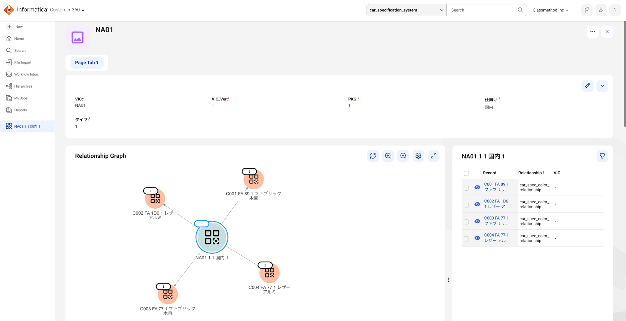The width and height of the screenshot is (626, 321).
Task: Click the 国内 value under 仕向け
Action: tap(489, 107)
